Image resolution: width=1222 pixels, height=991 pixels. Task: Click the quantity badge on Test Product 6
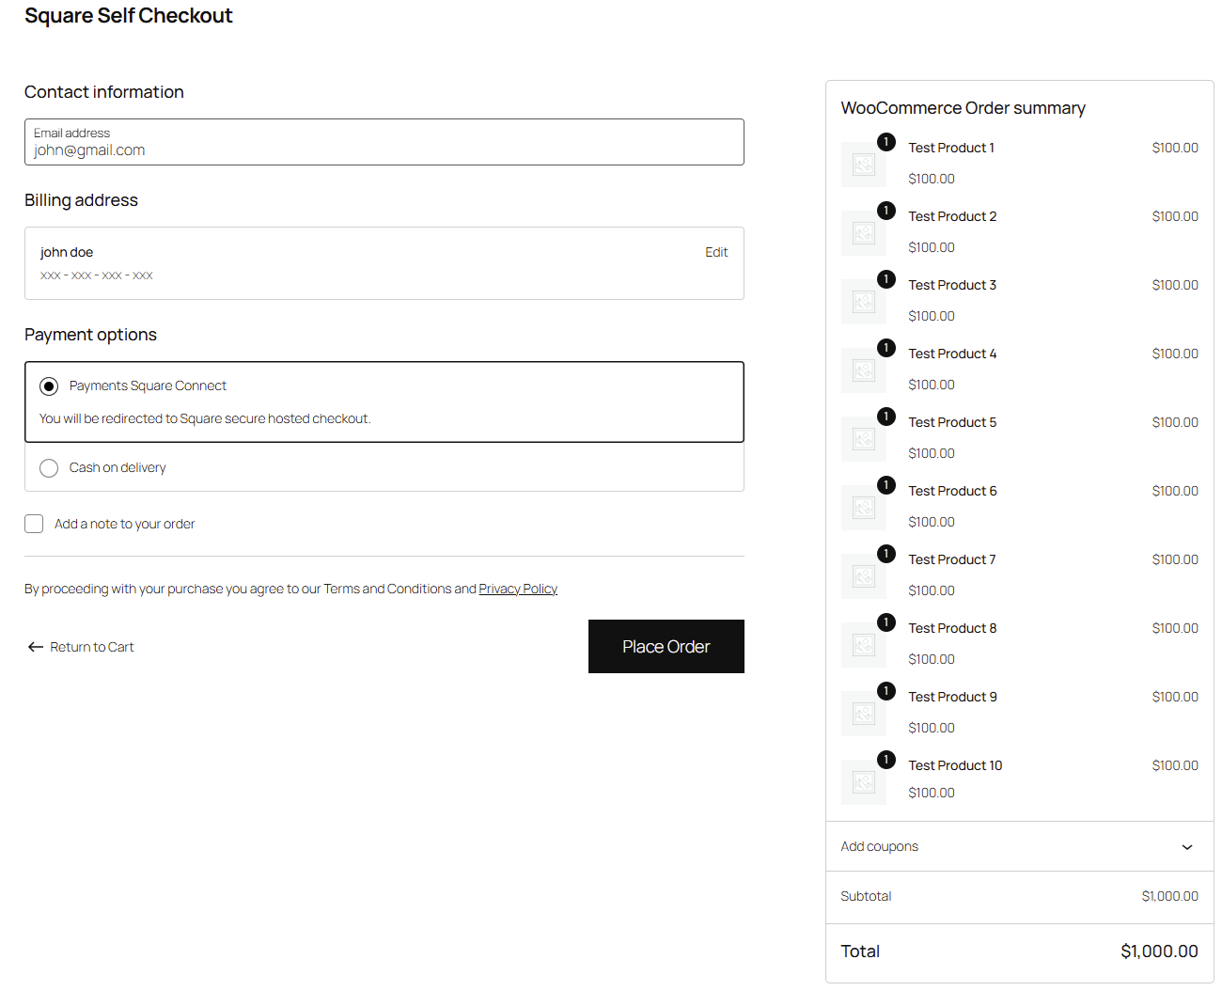(x=885, y=485)
